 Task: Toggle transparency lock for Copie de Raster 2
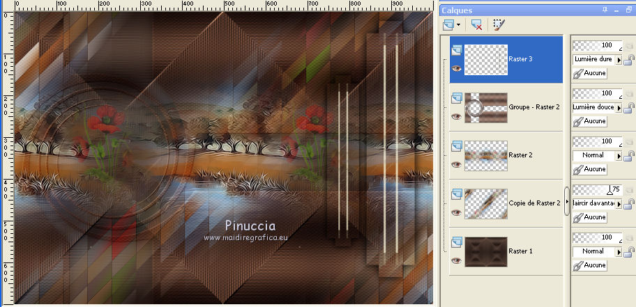(x=629, y=204)
